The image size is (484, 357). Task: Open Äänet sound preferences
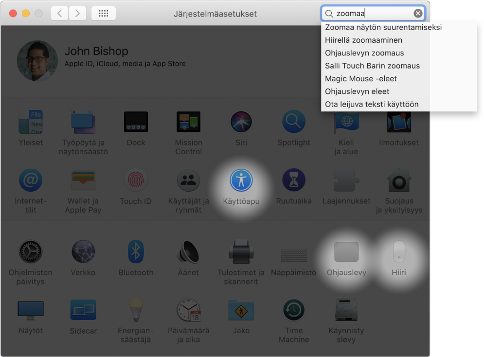click(x=189, y=251)
